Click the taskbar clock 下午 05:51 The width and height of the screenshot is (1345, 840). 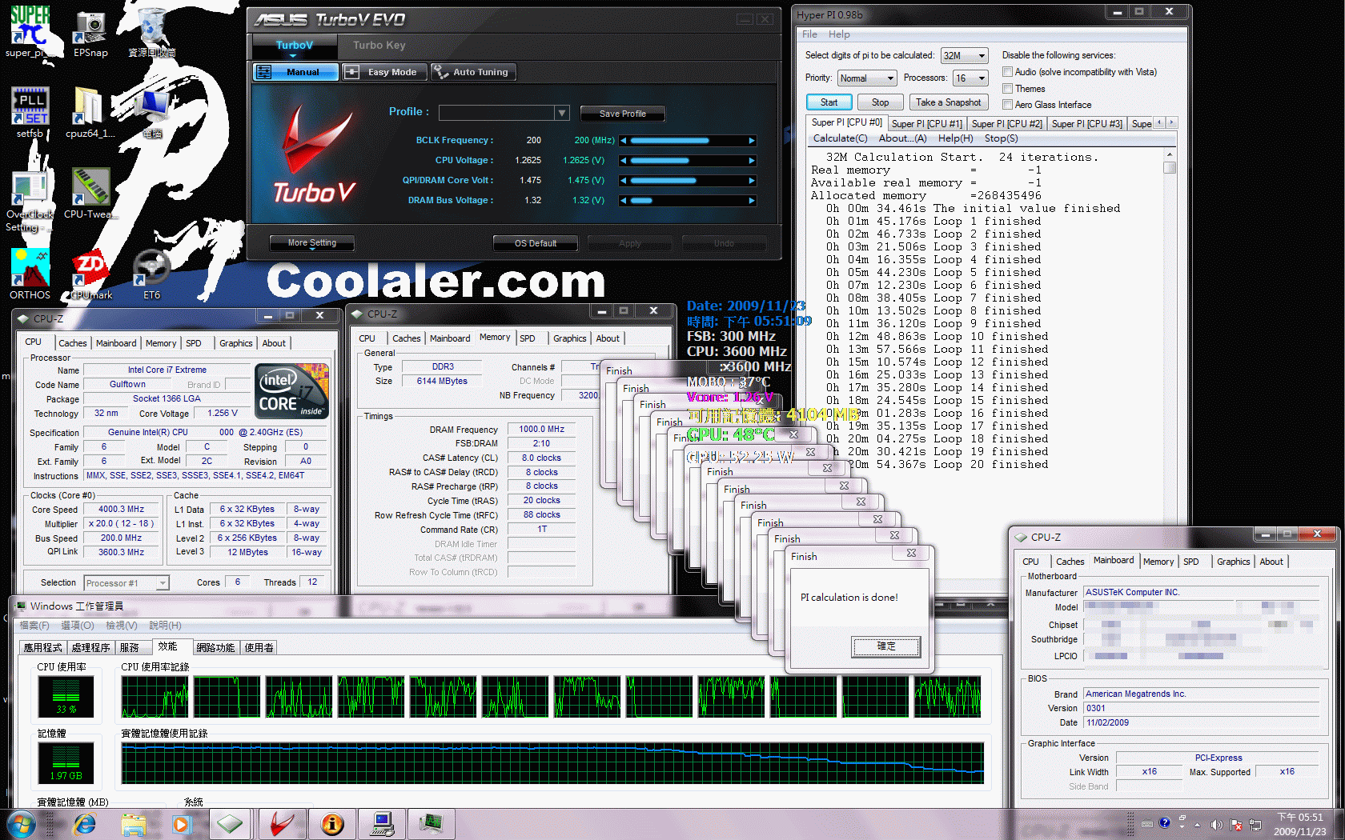(x=1300, y=824)
